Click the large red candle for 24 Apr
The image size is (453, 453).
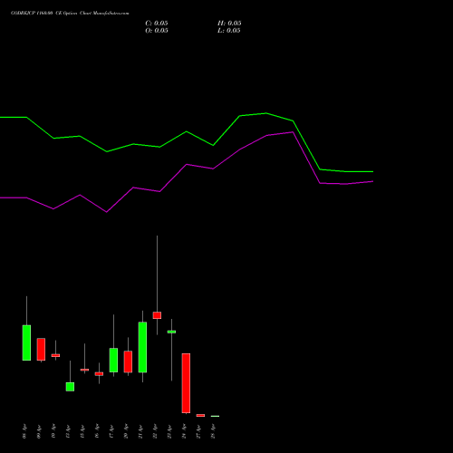(x=186, y=383)
